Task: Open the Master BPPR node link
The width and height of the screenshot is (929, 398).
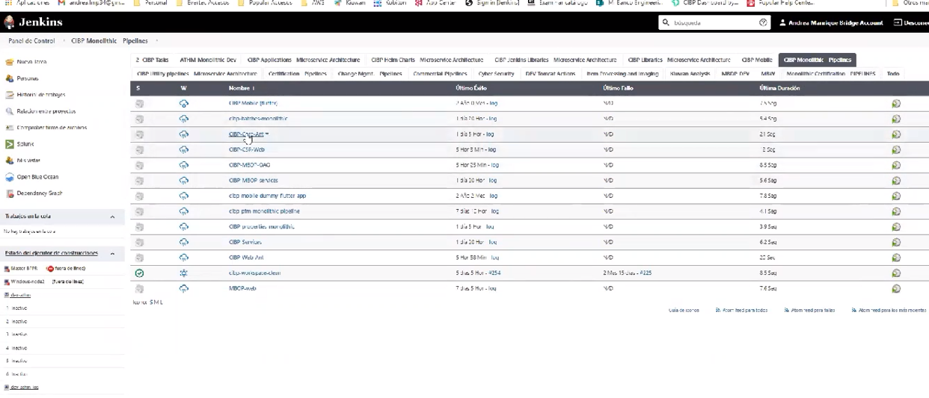Action: pos(23,269)
